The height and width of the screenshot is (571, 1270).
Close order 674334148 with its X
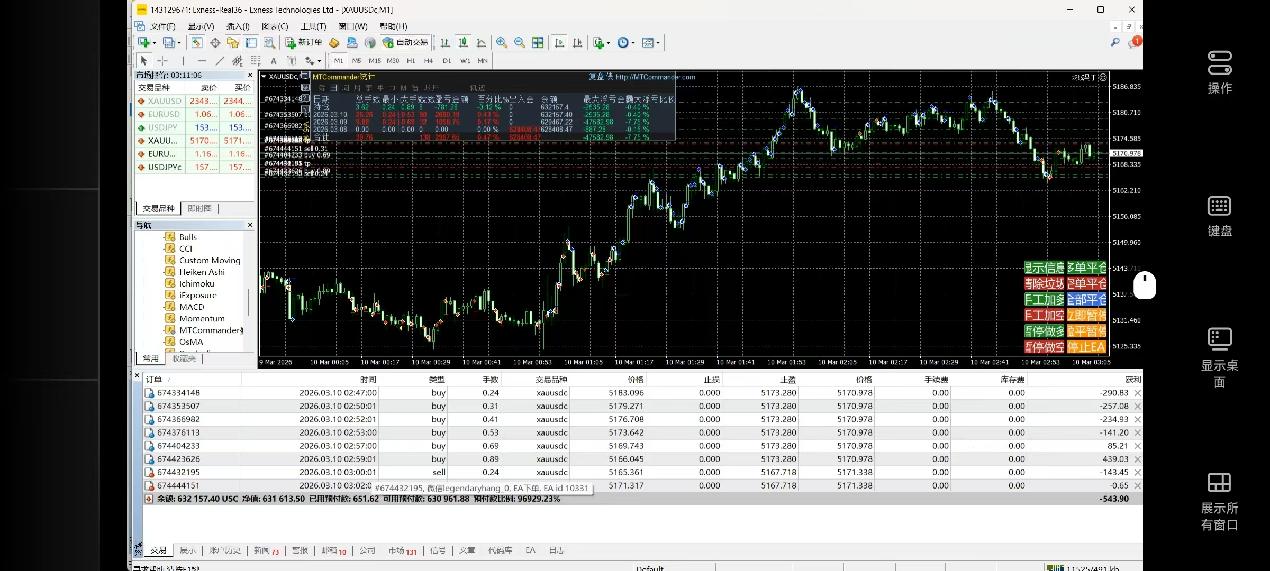1138,393
